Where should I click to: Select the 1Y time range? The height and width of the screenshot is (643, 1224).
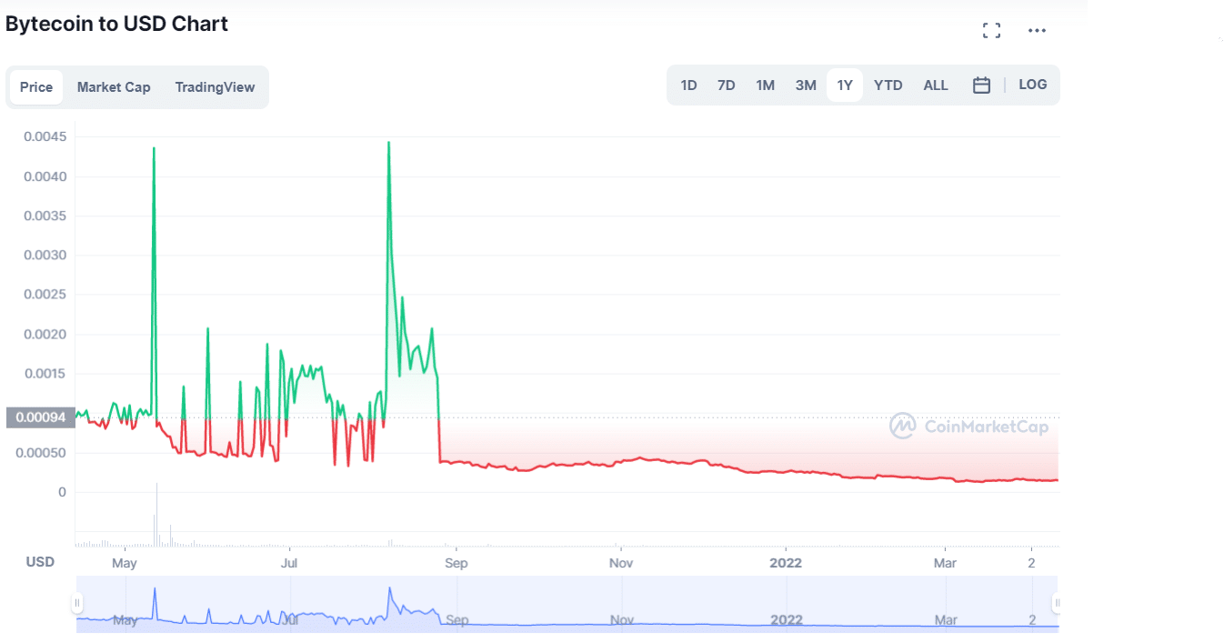pyautogui.click(x=845, y=85)
